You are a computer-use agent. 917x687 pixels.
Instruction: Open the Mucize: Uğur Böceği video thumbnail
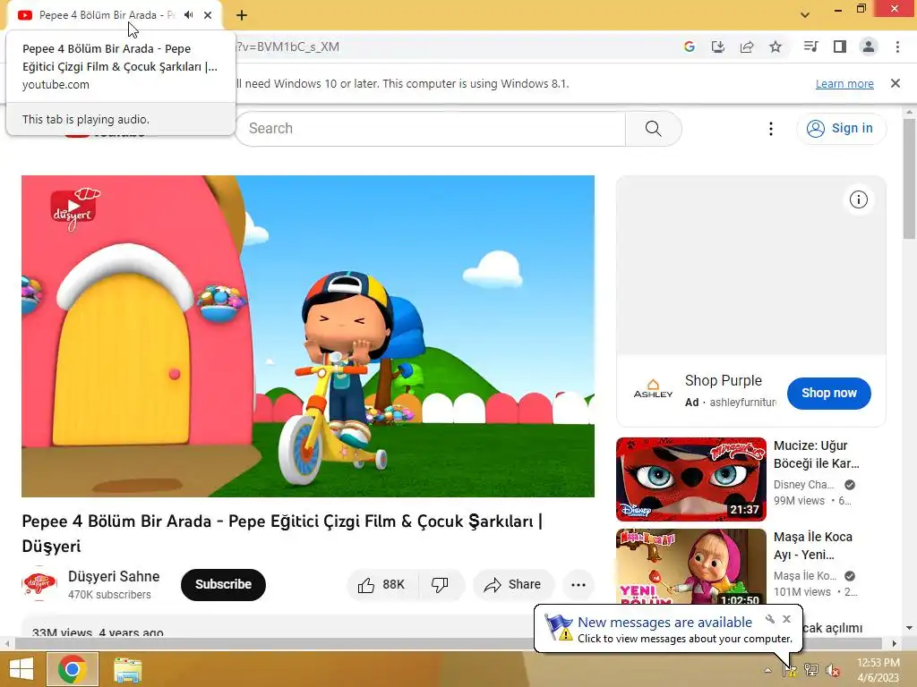tap(691, 479)
